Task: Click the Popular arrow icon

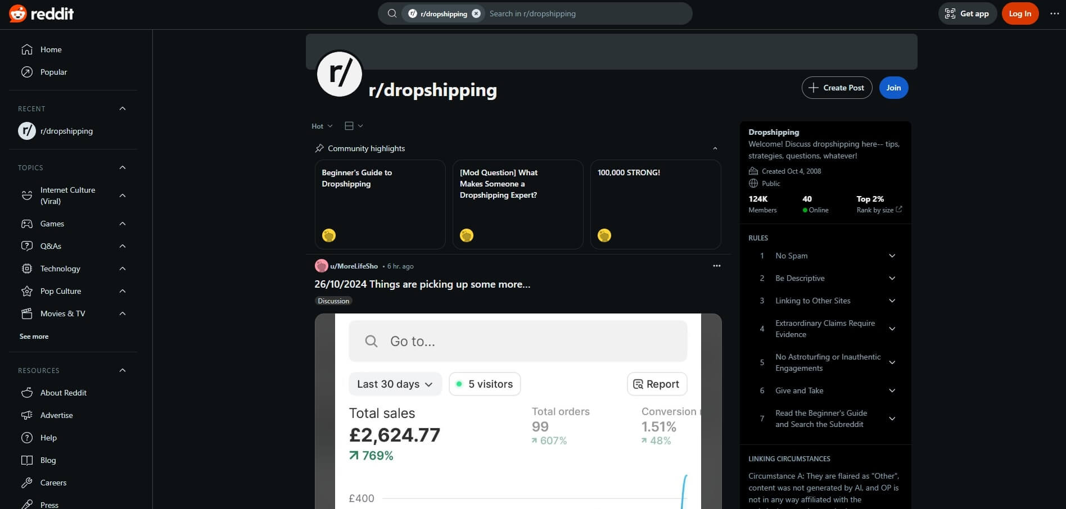Action: click(x=27, y=72)
